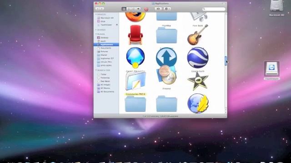
Task: Select the folder labeled HyperMac at top
Action: click(x=166, y=16)
